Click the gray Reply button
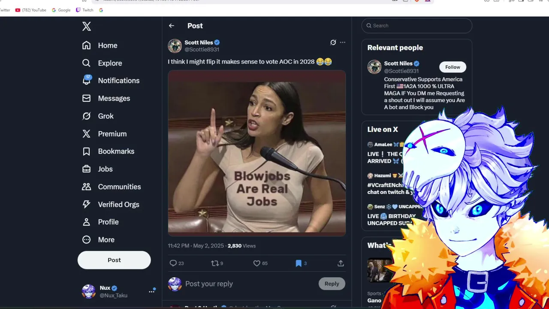 point(332,284)
